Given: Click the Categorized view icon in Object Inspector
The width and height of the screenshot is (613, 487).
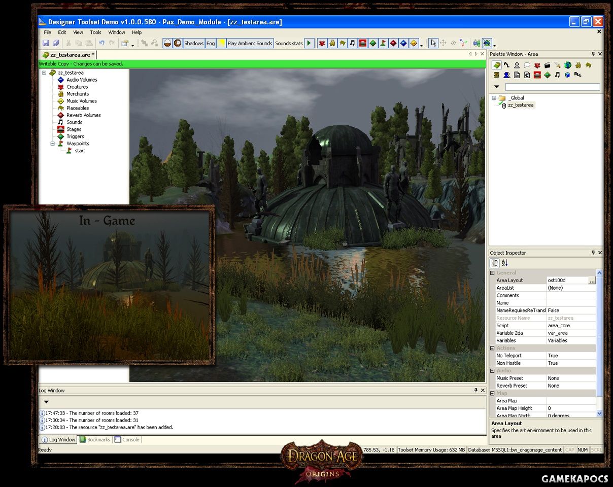Looking at the screenshot, I should click(495, 263).
